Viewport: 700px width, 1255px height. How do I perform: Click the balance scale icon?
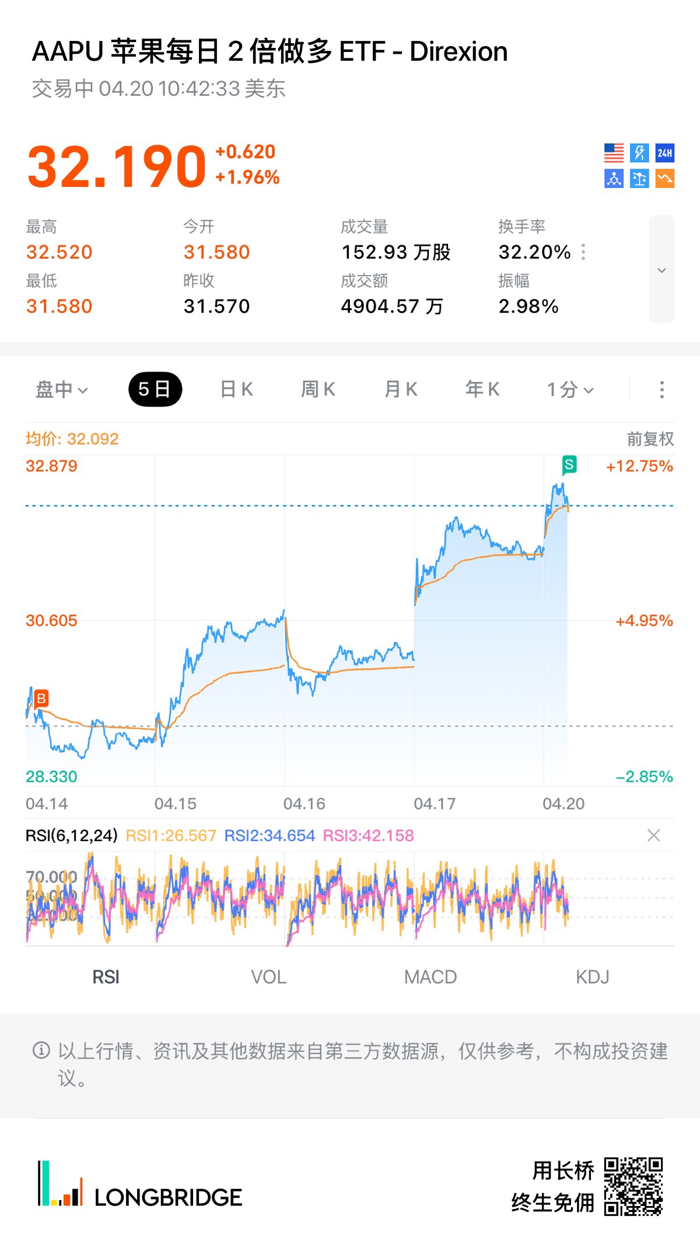(x=639, y=179)
